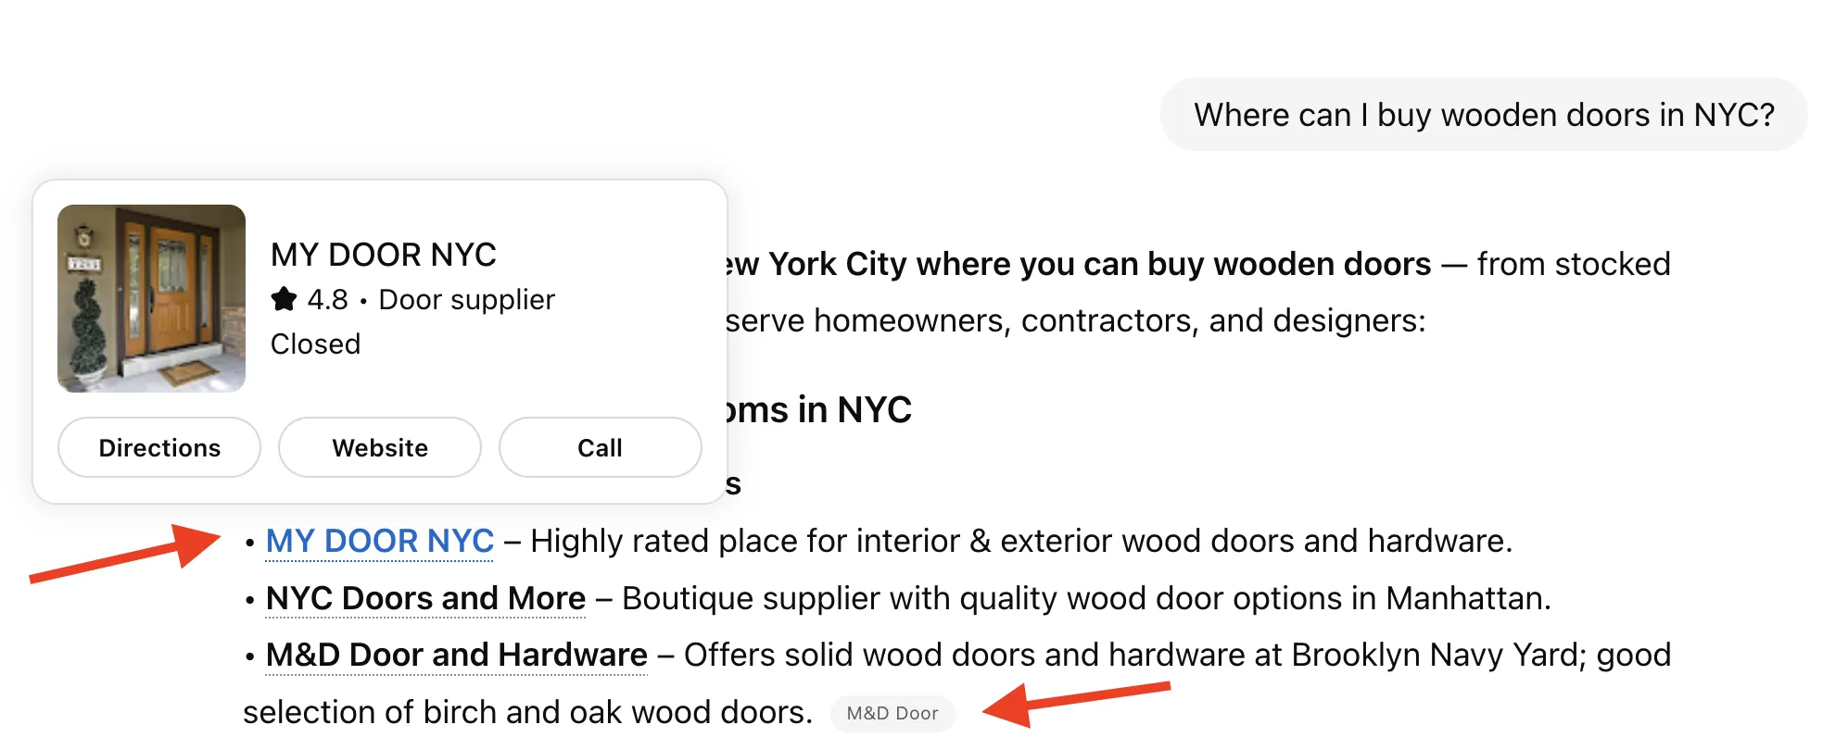Click the door photo thumbnail
This screenshot has width=1848, height=750.
pos(151,298)
